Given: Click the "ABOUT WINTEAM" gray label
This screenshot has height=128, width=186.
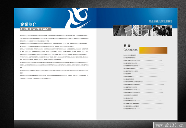Looking at the screenshot, I should pyautogui.click(x=35, y=29).
